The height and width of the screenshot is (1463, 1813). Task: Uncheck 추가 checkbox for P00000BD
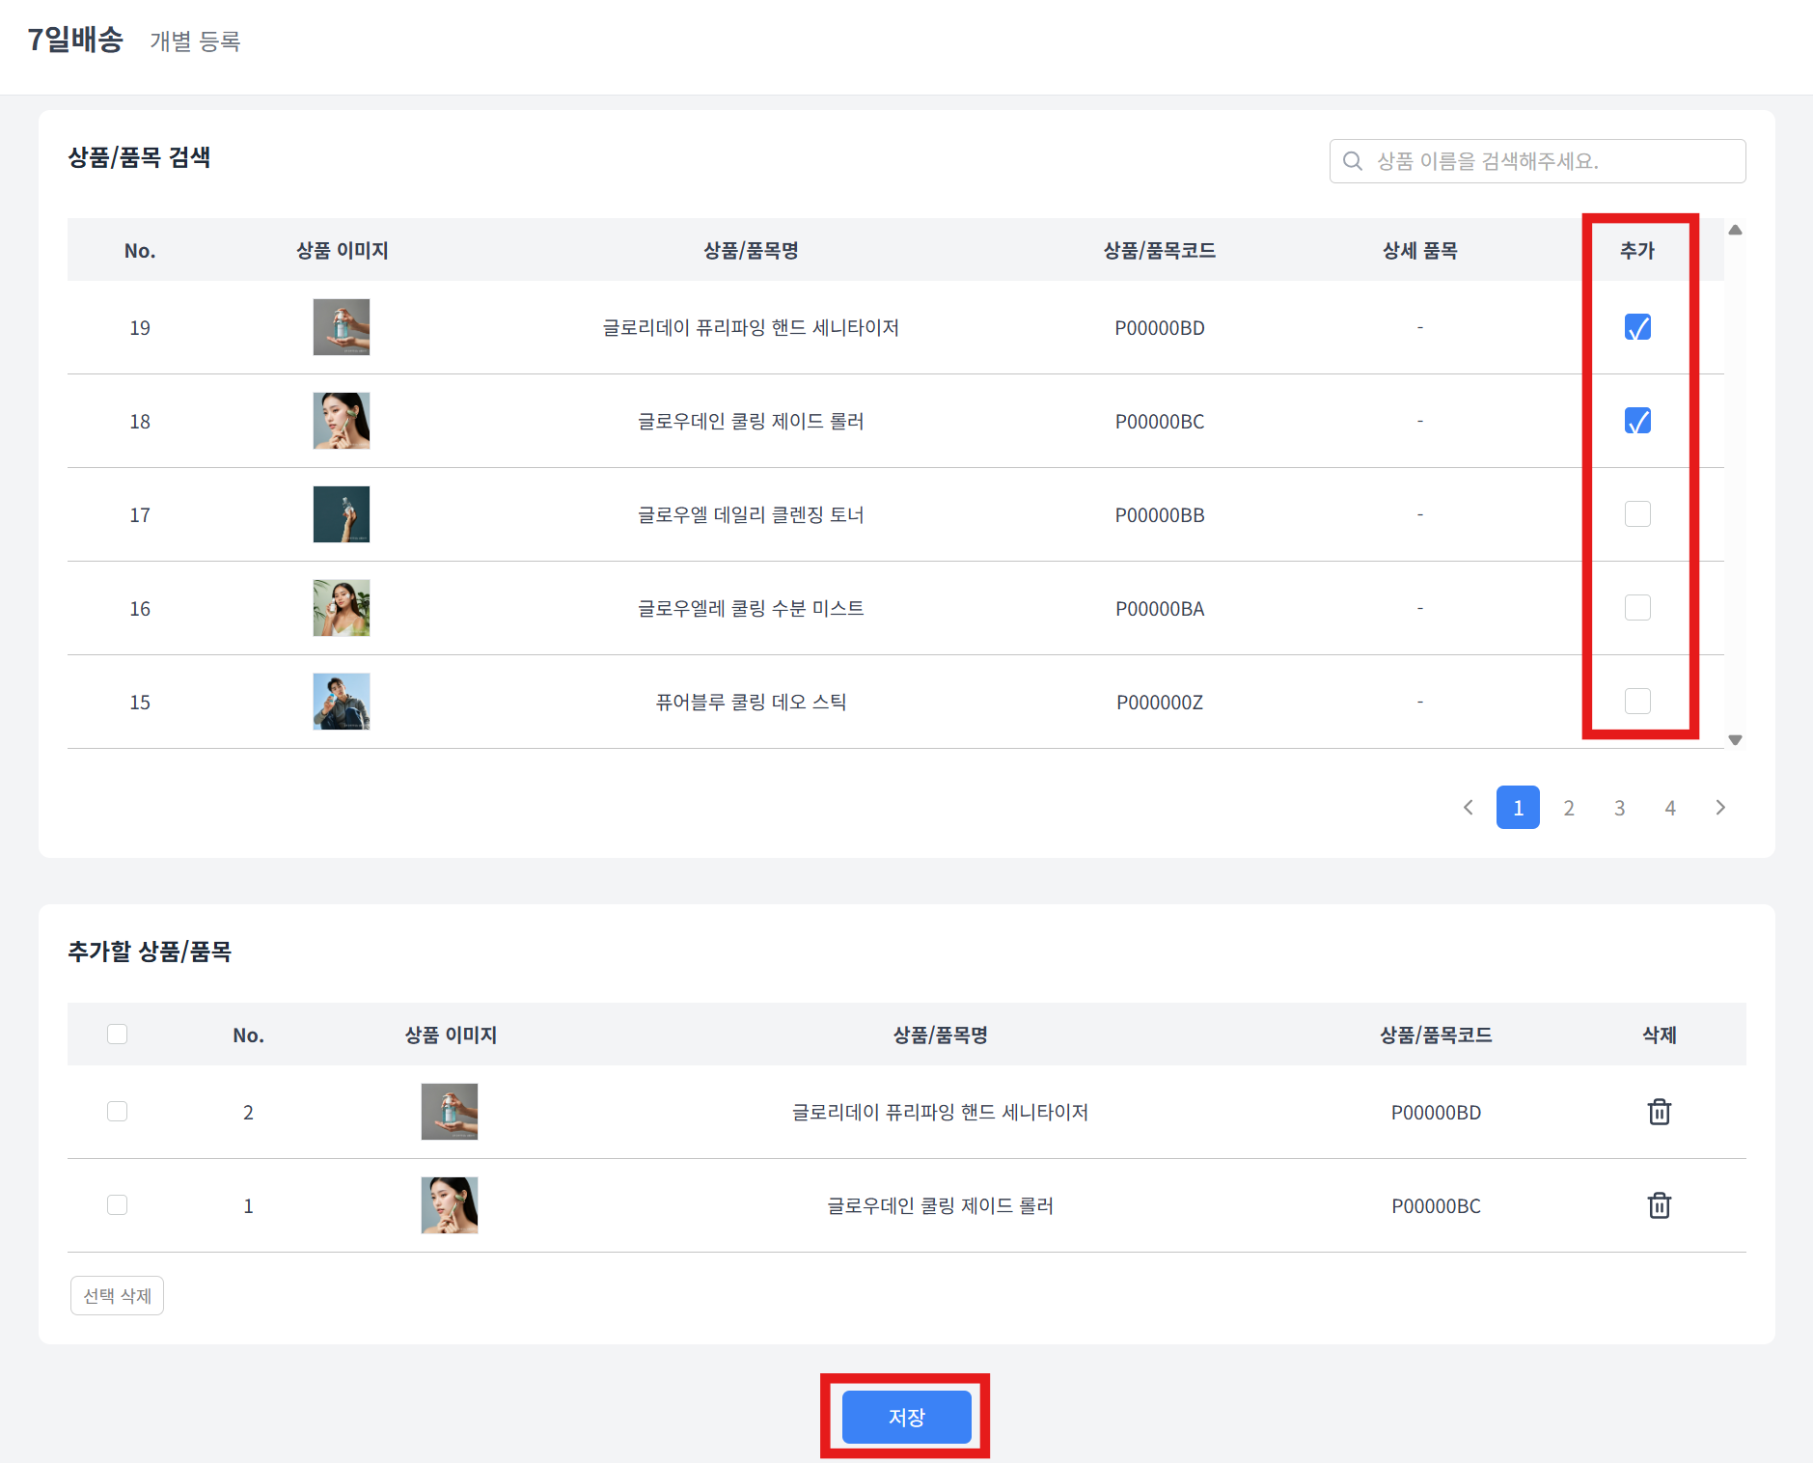point(1637,327)
